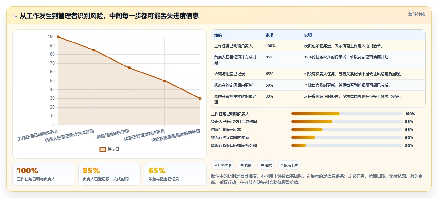This screenshot has height=198, width=438.
Task: Click the 维度 table column header
Action: [218, 35]
